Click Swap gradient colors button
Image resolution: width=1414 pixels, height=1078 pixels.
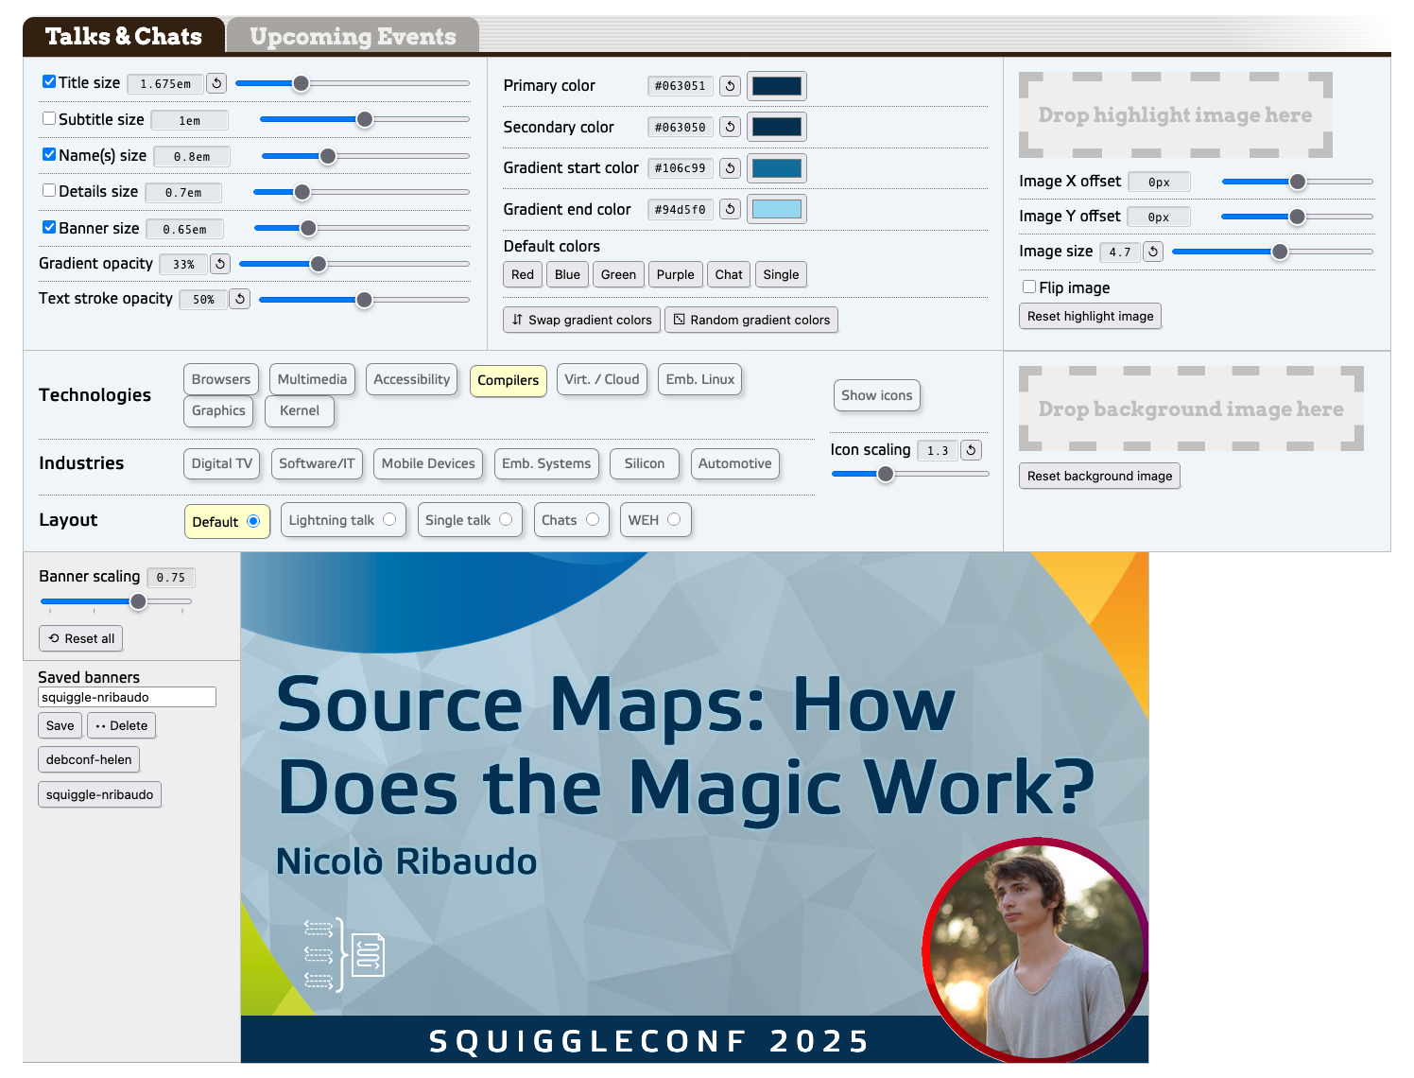coord(581,320)
